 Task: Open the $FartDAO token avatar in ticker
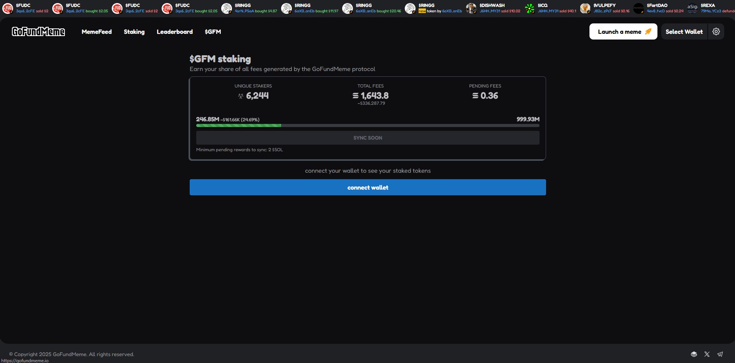pos(638,8)
